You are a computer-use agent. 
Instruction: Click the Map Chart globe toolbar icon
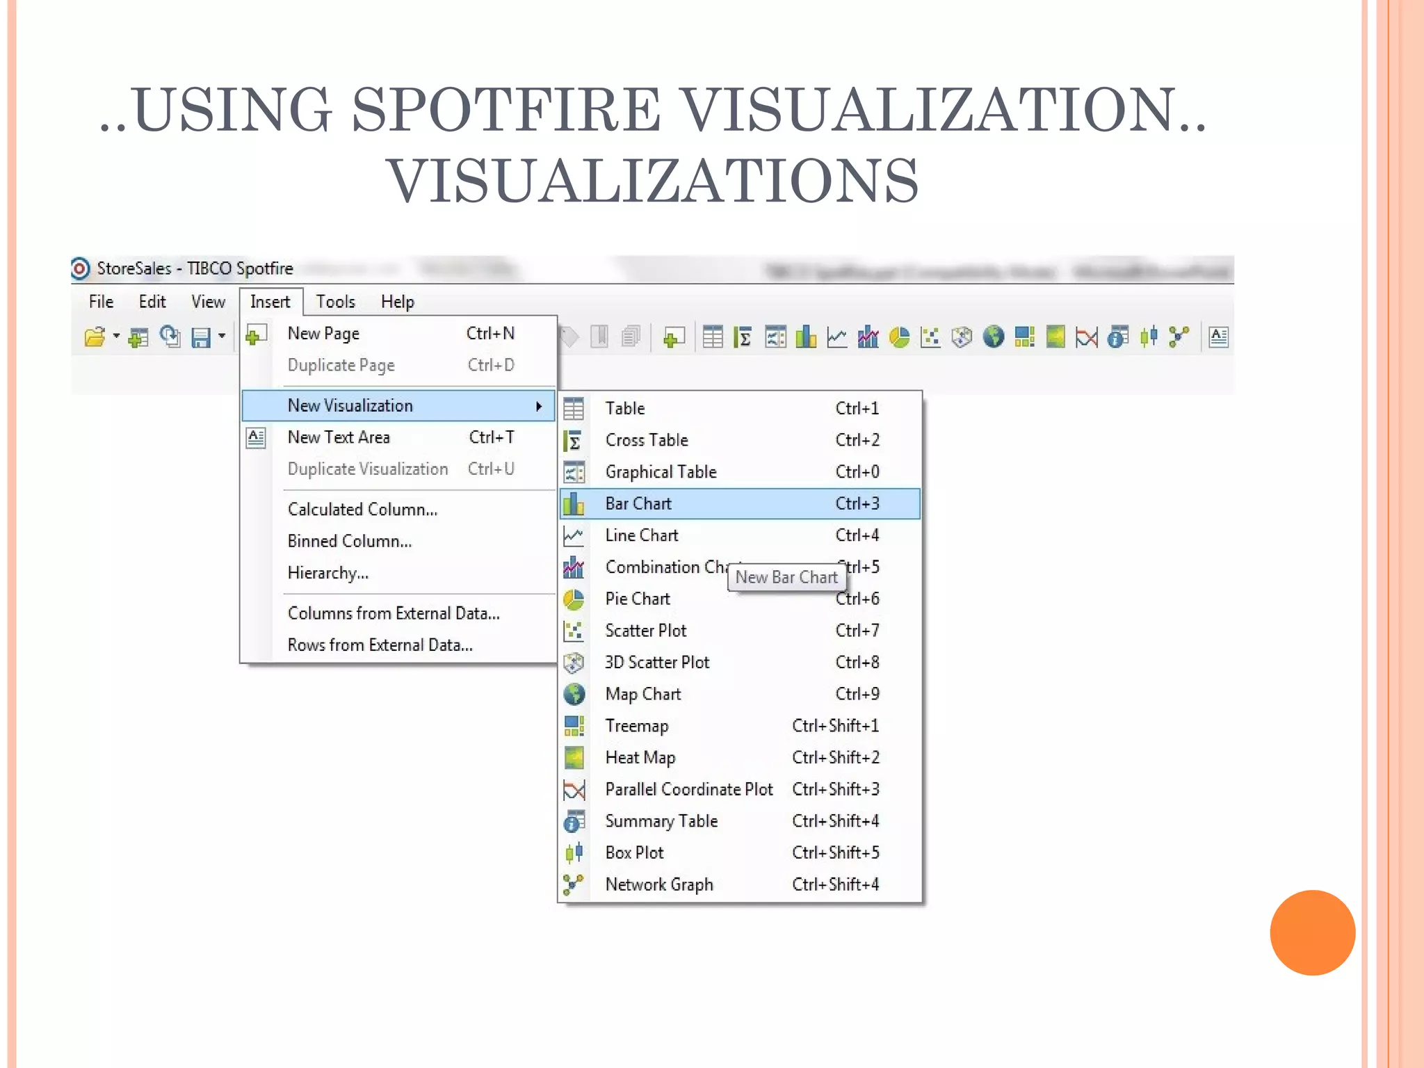(994, 337)
